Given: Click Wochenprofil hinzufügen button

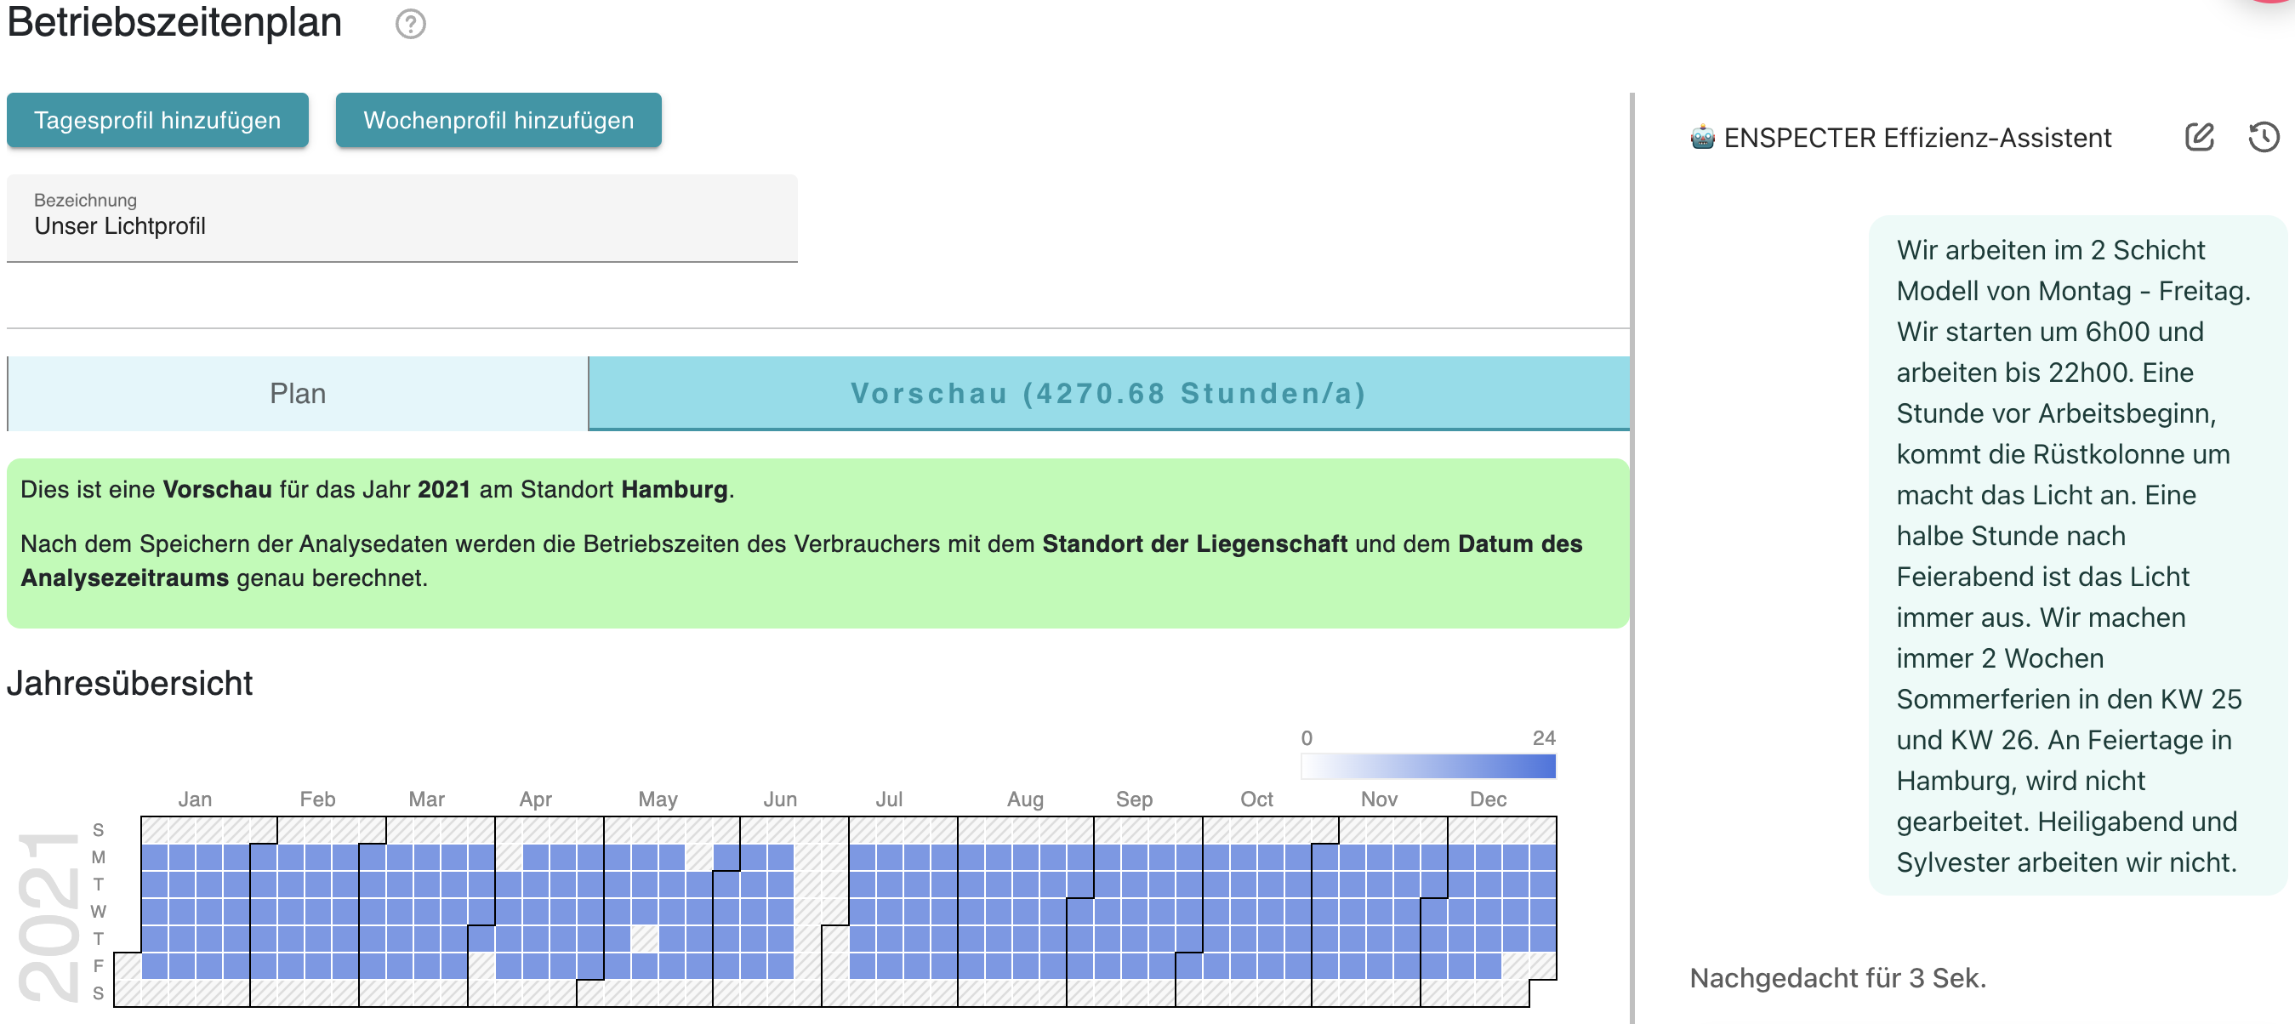Looking at the screenshot, I should (x=498, y=120).
